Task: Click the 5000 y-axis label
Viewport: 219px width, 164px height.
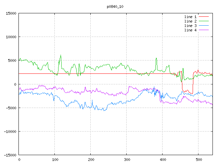Action: tap(12, 60)
